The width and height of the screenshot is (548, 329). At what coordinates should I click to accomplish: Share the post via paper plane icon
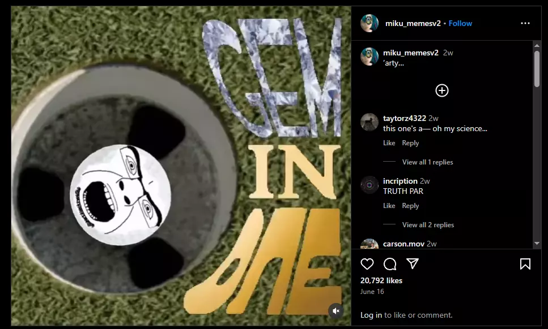[x=413, y=264]
